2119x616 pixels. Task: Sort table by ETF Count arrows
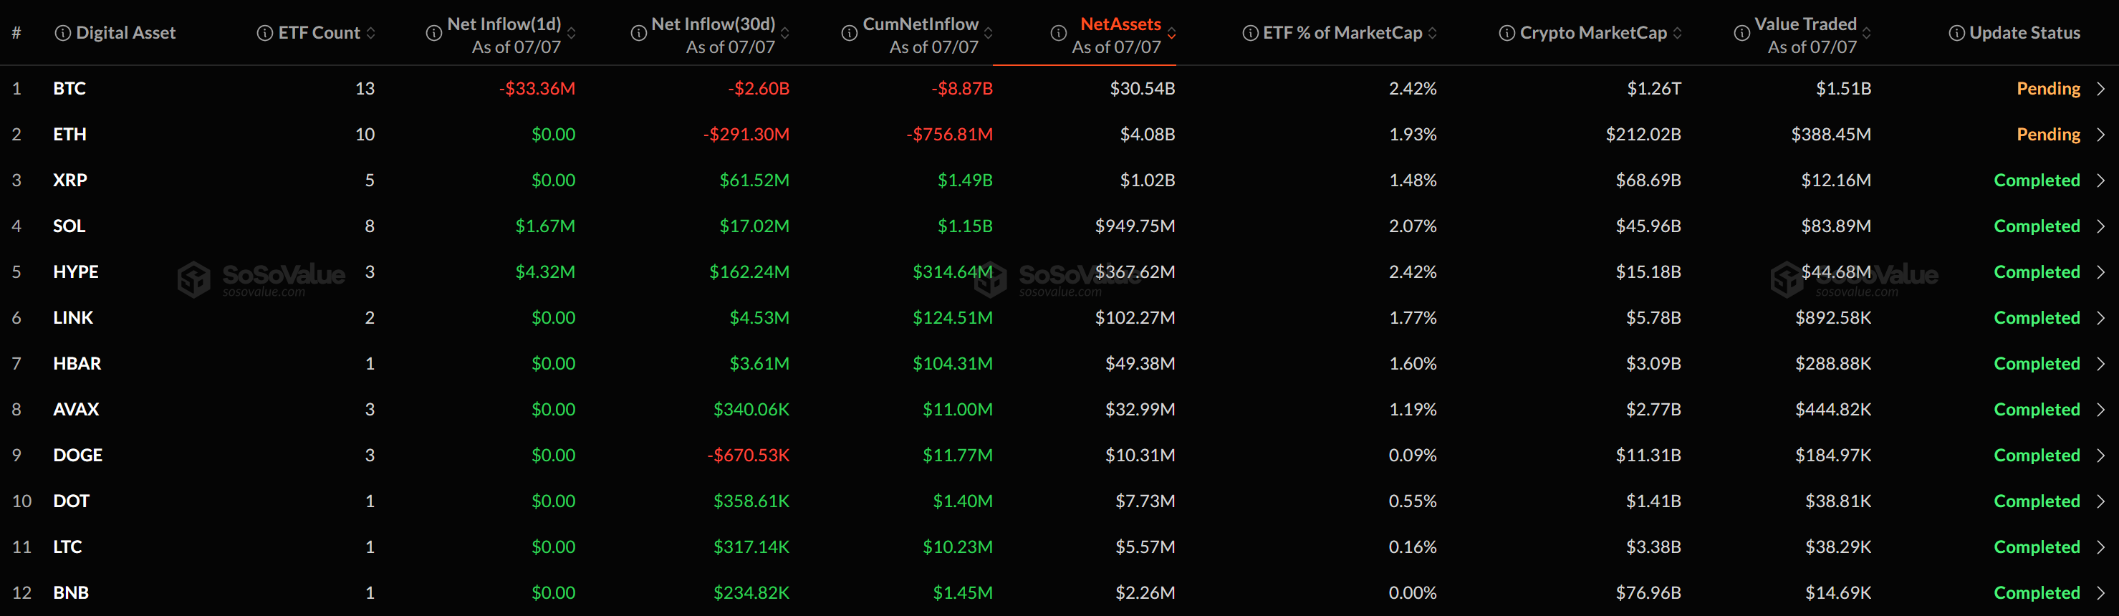coord(371,33)
